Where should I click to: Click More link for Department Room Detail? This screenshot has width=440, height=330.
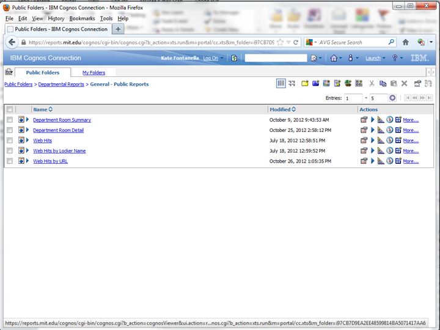(x=411, y=130)
